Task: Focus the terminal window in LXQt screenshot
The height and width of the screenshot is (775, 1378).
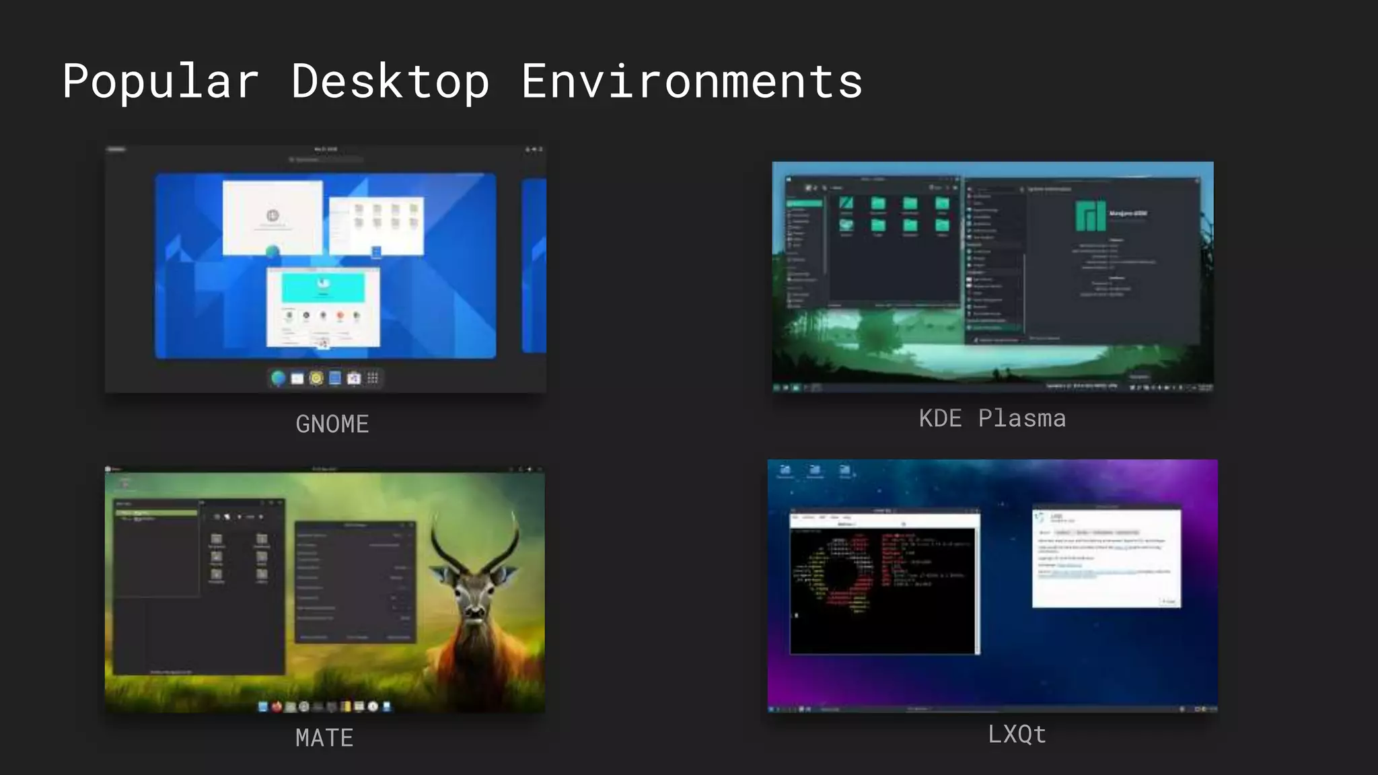Action: [885, 583]
